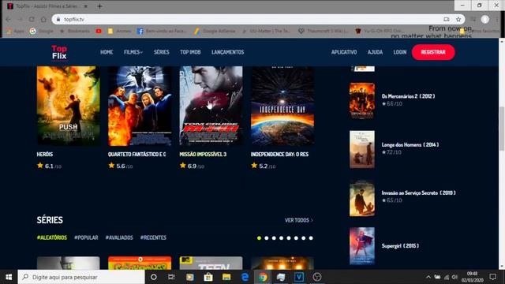Select the fifth series carousel dot
505x284 pixels.
click(x=289, y=238)
